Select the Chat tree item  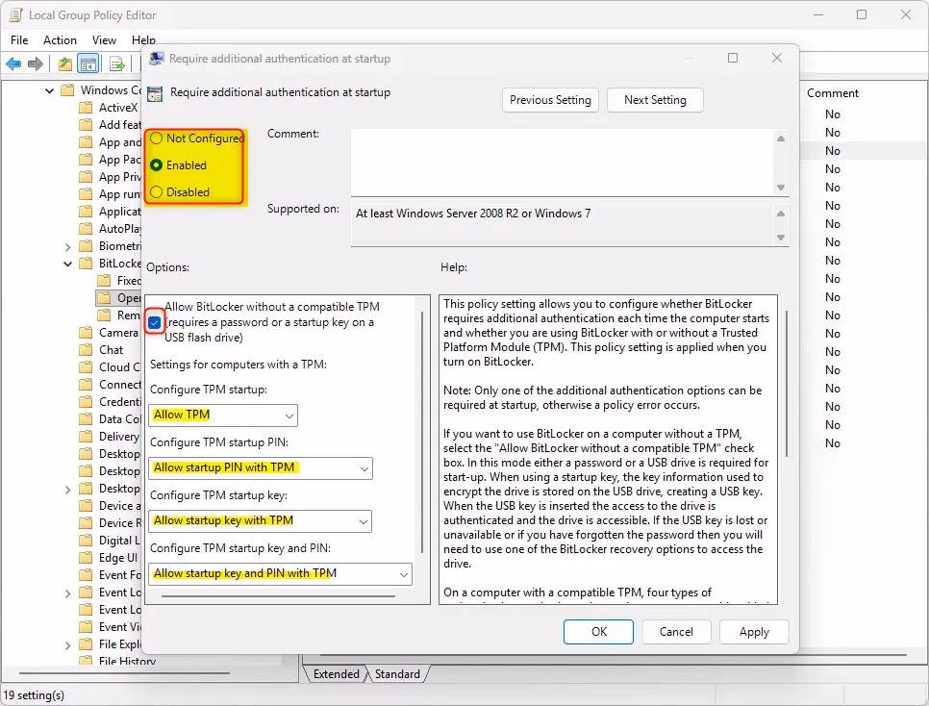[111, 350]
